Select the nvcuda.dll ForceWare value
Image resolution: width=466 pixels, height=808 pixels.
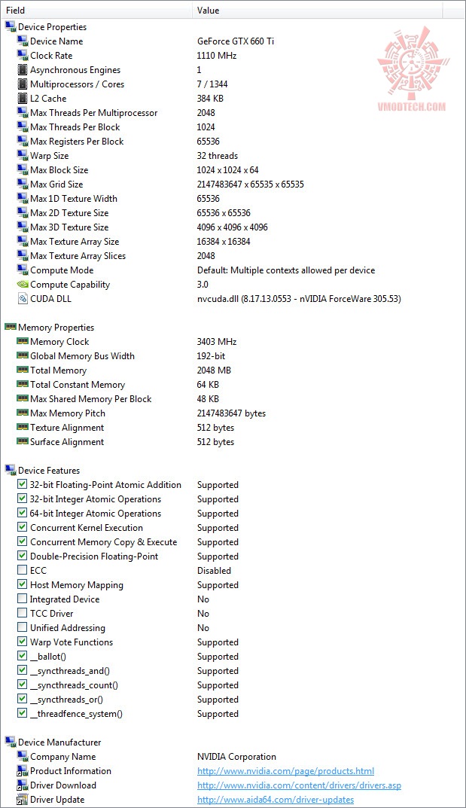click(x=299, y=299)
